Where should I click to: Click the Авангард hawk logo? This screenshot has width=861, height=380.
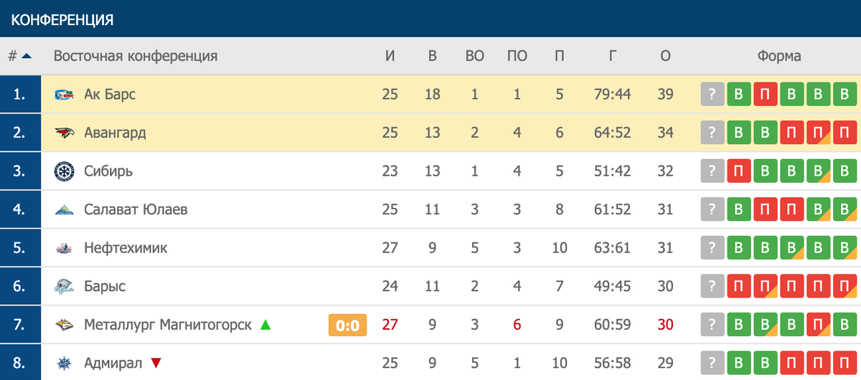pyautogui.click(x=64, y=133)
